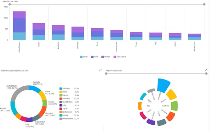Click the United States donut legend swatch
The width and height of the screenshot is (211, 132).
point(61,119)
